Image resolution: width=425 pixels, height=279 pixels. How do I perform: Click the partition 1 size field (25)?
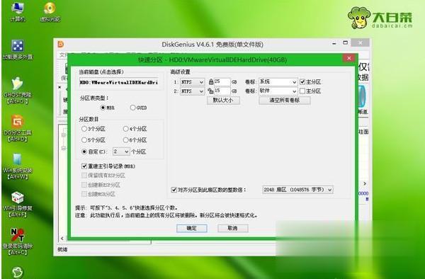(x=222, y=81)
